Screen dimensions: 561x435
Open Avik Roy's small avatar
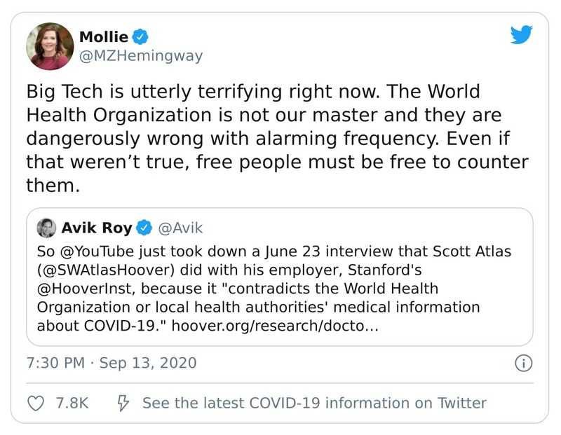(x=46, y=228)
